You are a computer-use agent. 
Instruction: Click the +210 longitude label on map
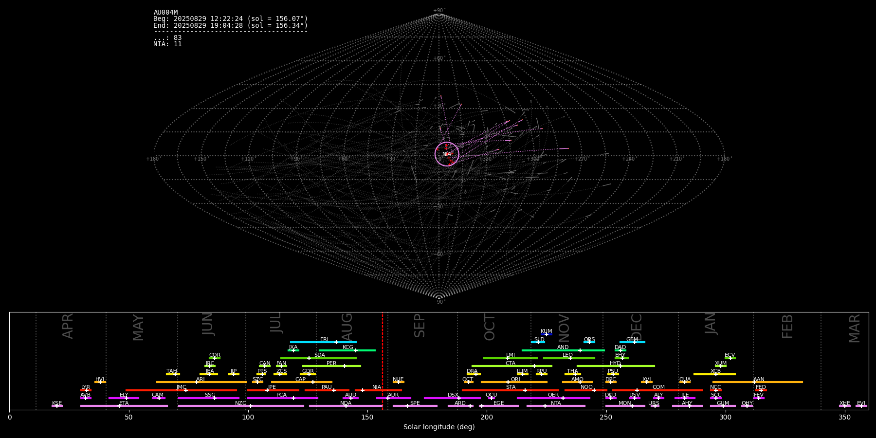[x=675, y=159]
